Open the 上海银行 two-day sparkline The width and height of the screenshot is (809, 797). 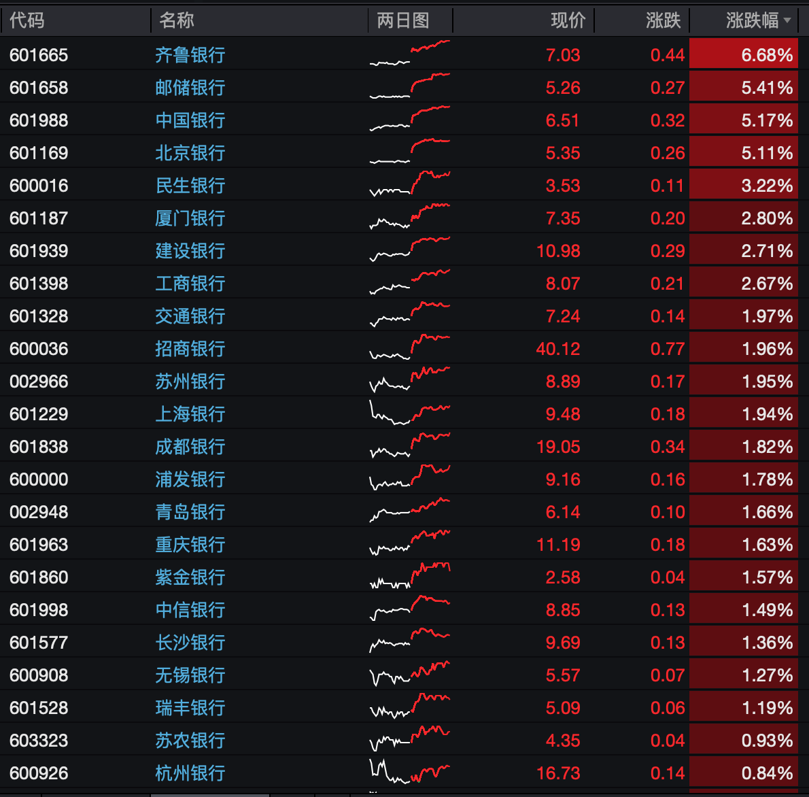(410, 412)
